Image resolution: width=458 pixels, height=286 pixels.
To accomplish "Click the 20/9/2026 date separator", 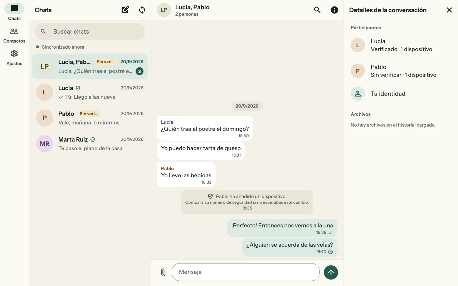I will click(247, 106).
